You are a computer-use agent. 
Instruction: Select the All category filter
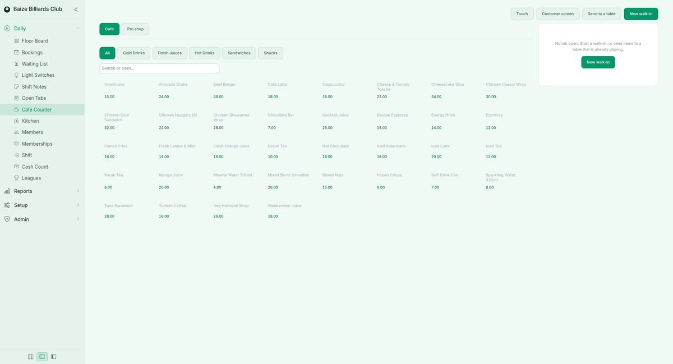click(x=107, y=53)
